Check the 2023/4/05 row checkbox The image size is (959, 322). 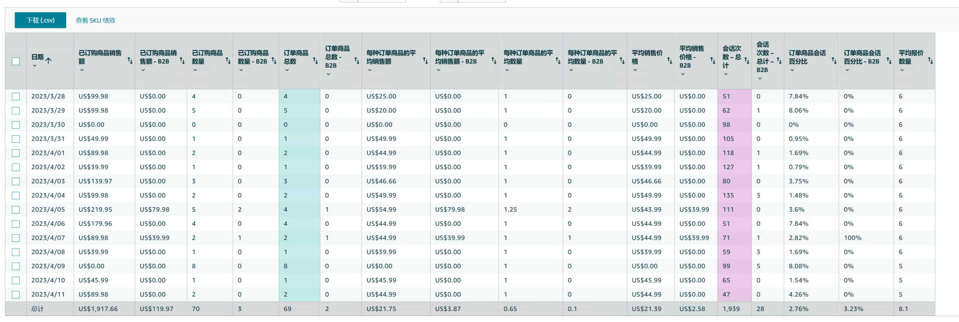[x=16, y=210]
